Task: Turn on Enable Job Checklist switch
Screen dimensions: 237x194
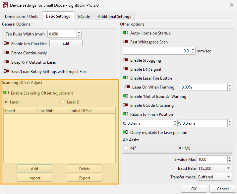Action: (x=6, y=43)
